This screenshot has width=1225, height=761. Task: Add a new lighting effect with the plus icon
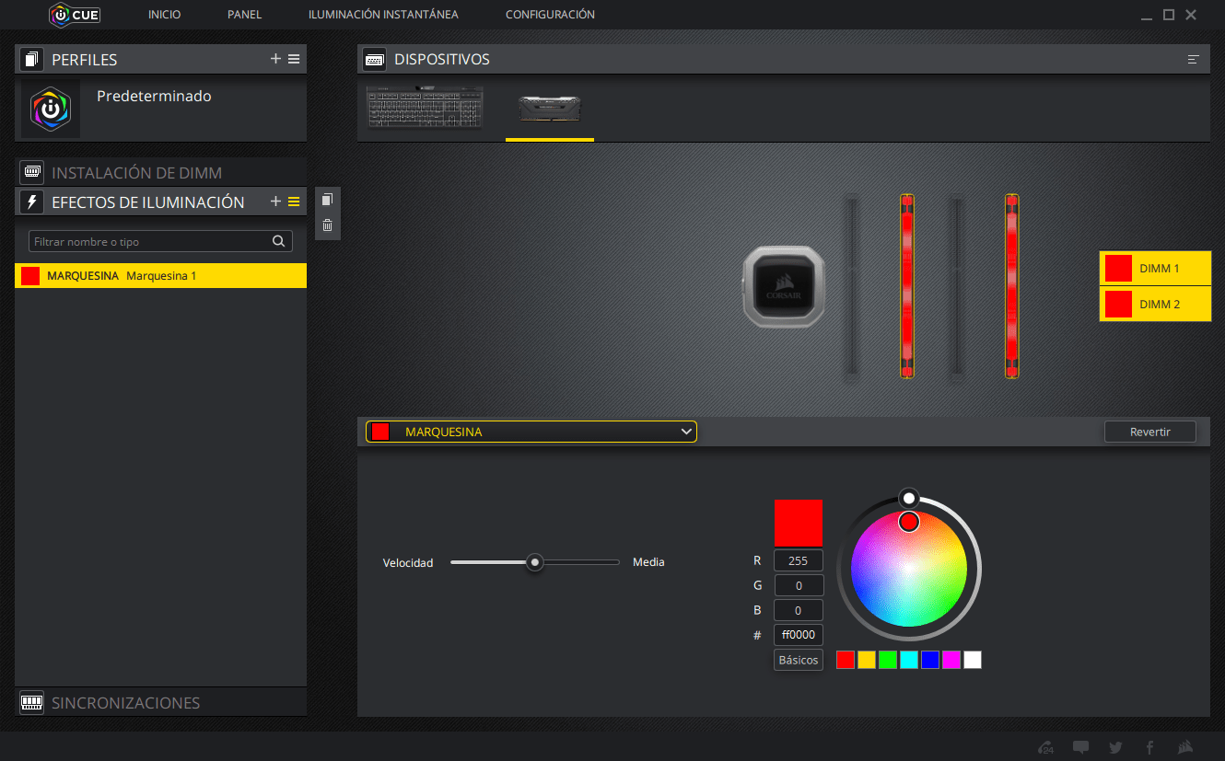click(275, 202)
